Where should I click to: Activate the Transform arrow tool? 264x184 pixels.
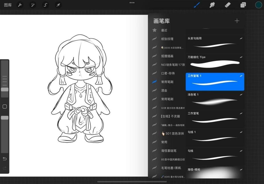[58, 5]
